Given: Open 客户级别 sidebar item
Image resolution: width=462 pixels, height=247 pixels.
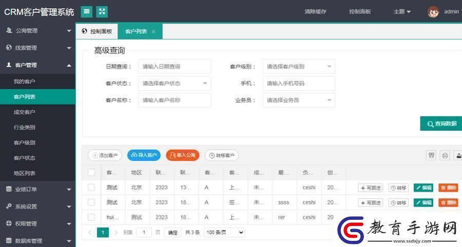Looking at the screenshot, I should click(x=37, y=142).
